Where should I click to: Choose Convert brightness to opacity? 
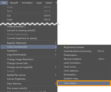[29, 38]
